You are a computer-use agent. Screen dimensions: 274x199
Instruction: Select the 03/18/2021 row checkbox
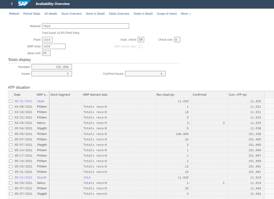point(11,112)
